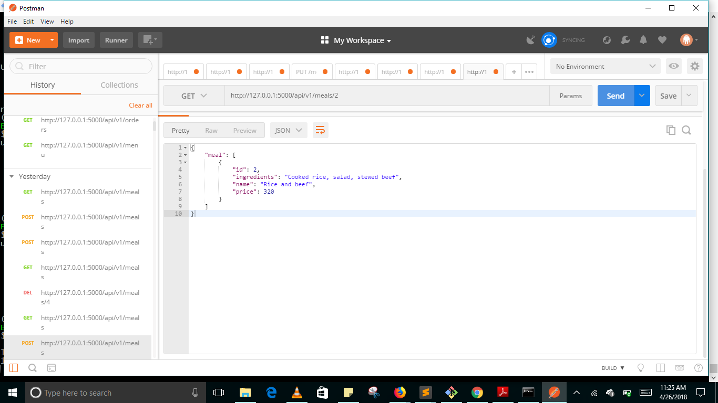Open the interceptor/proxy capture satellite icon
Screen dimensions: 718x403
[x=531, y=40]
